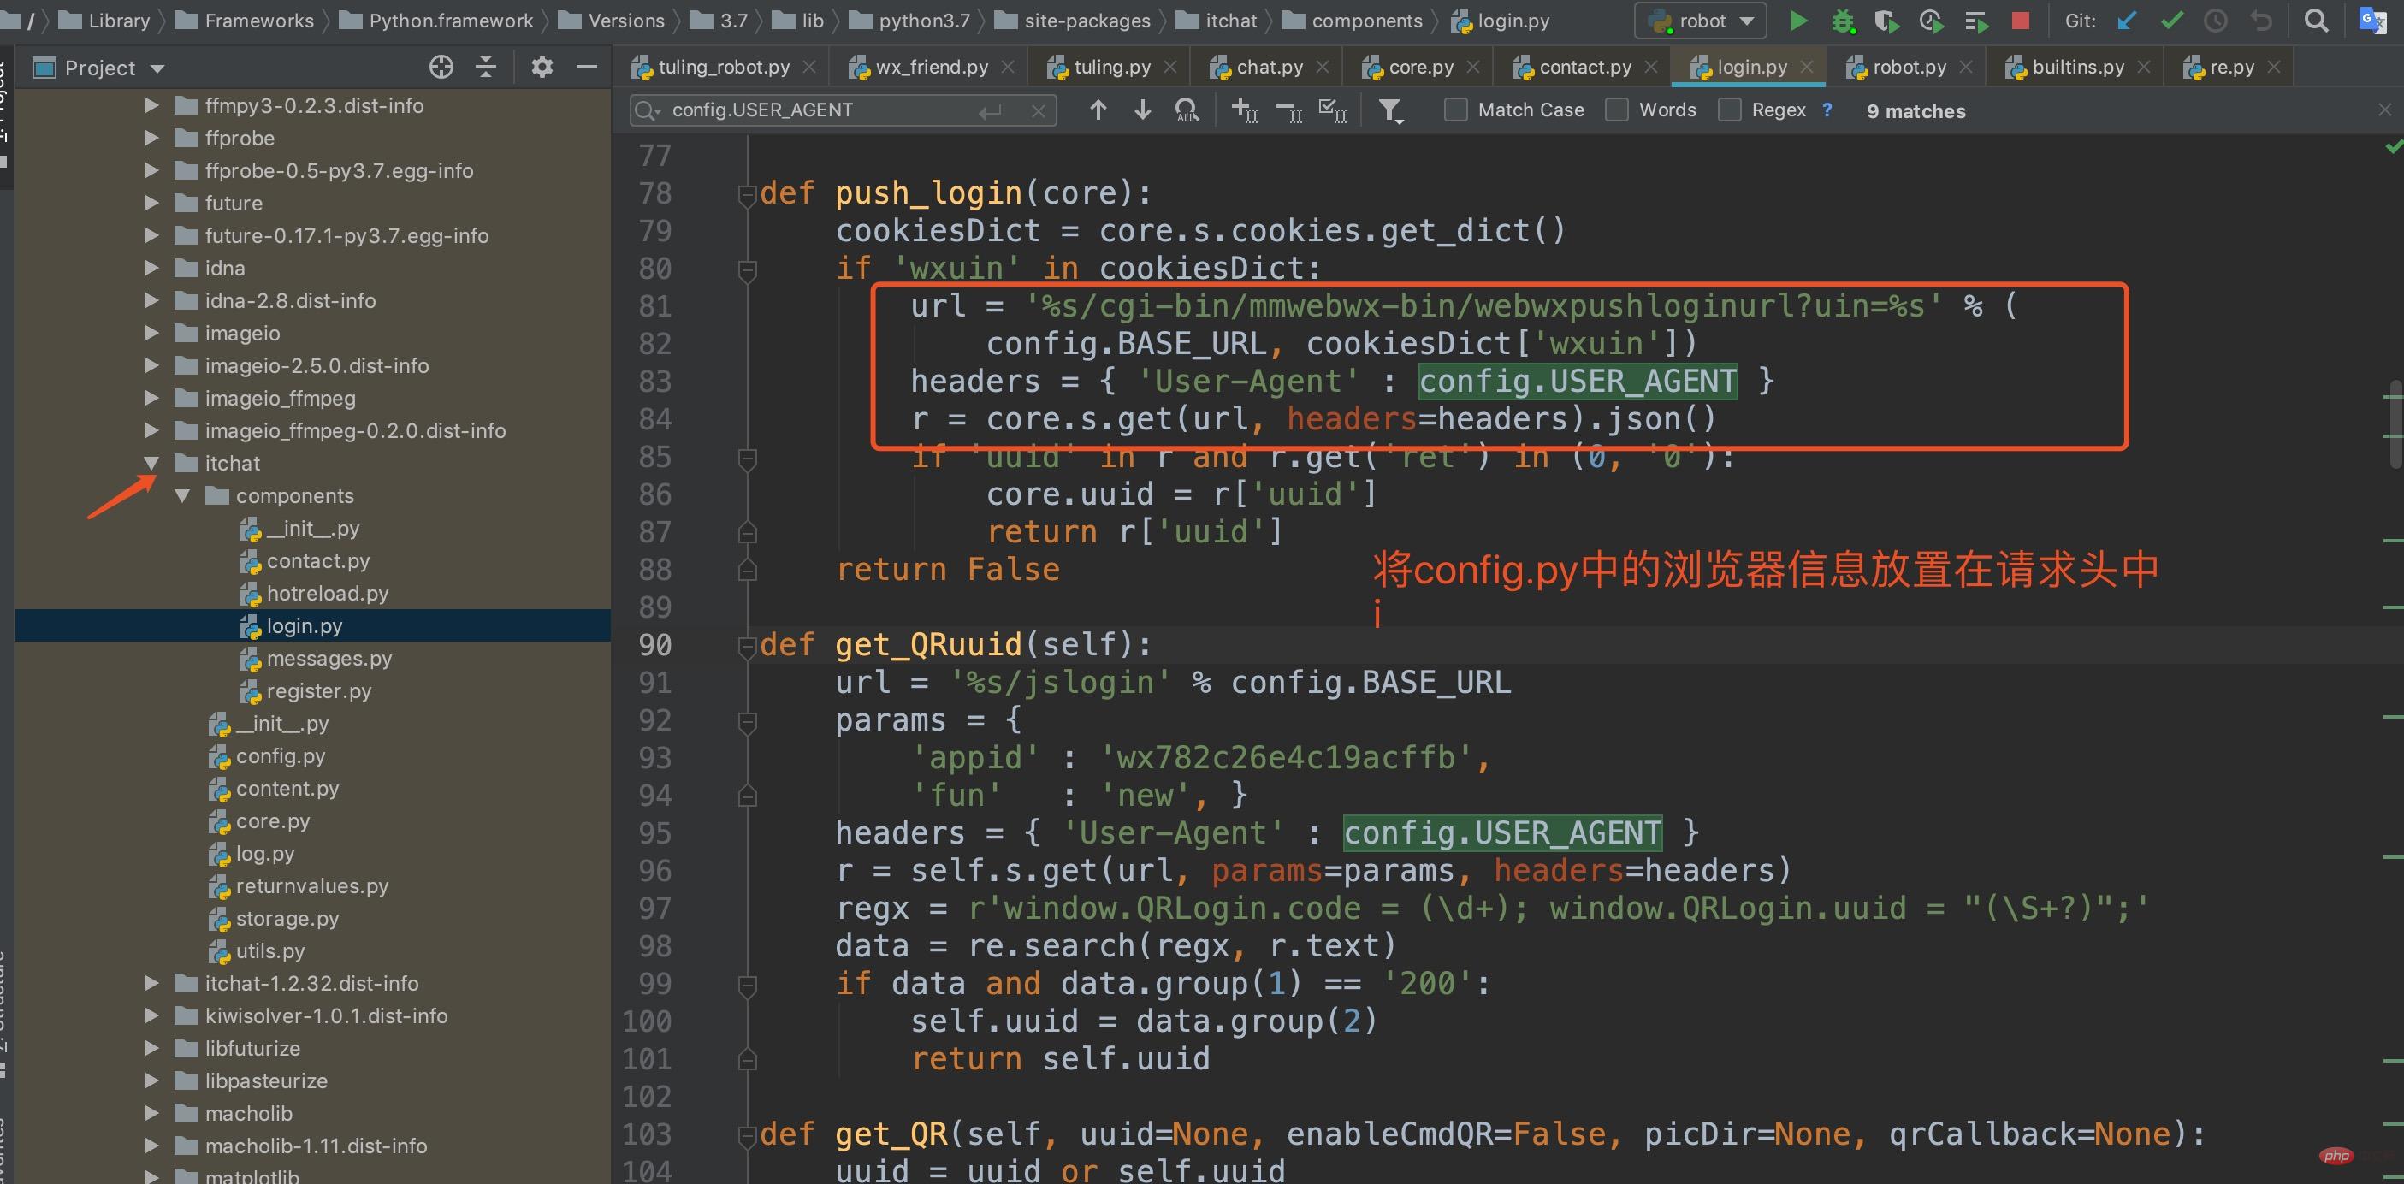Open the search results filter funnel icon
This screenshot has height=1184, width=2404.
click(x=1391, y=111)
